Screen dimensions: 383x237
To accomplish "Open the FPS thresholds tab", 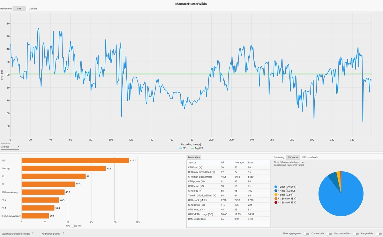I will [310, 157].
